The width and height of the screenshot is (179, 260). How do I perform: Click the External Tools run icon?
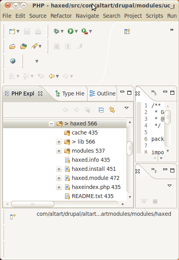pos(85,31)
